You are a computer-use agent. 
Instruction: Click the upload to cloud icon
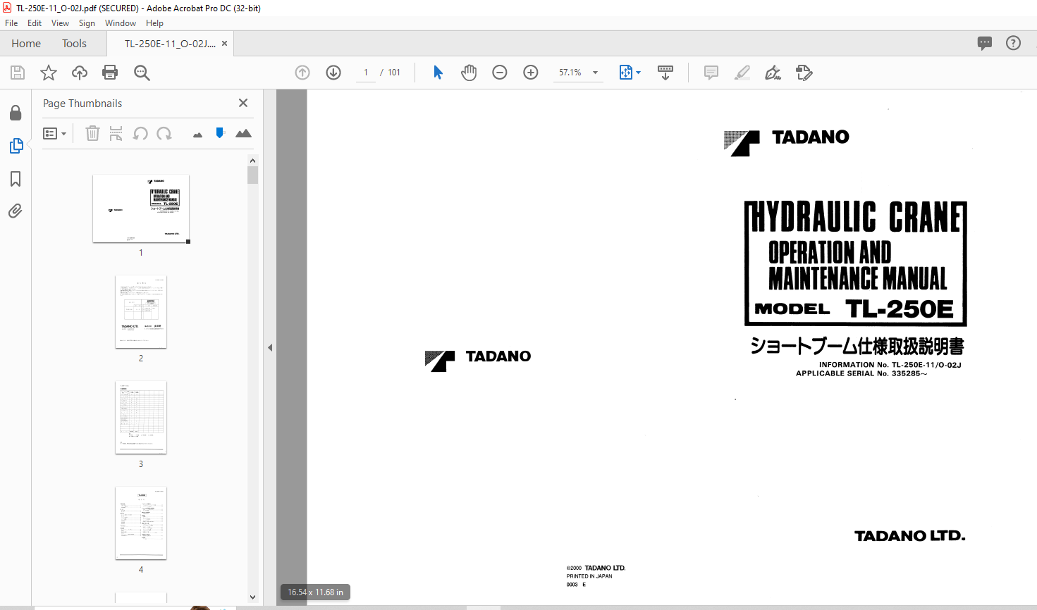pos(80,73)
